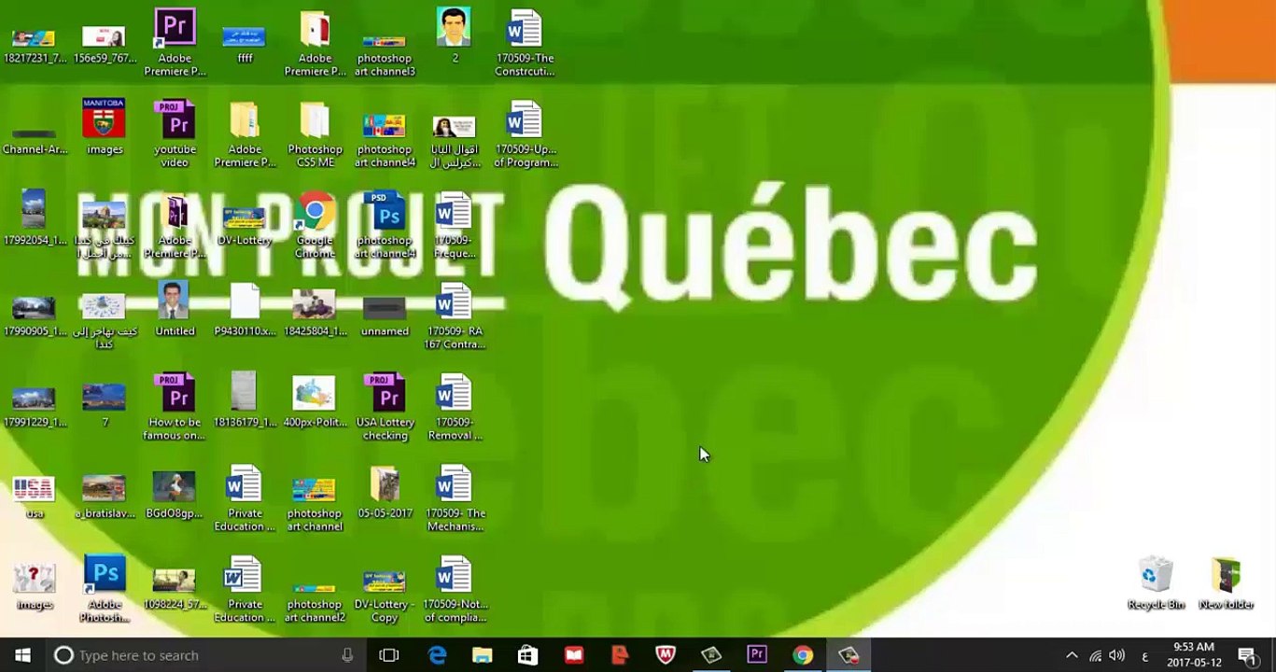
Task: Open the Action Center notifications
Action: 1247,655
